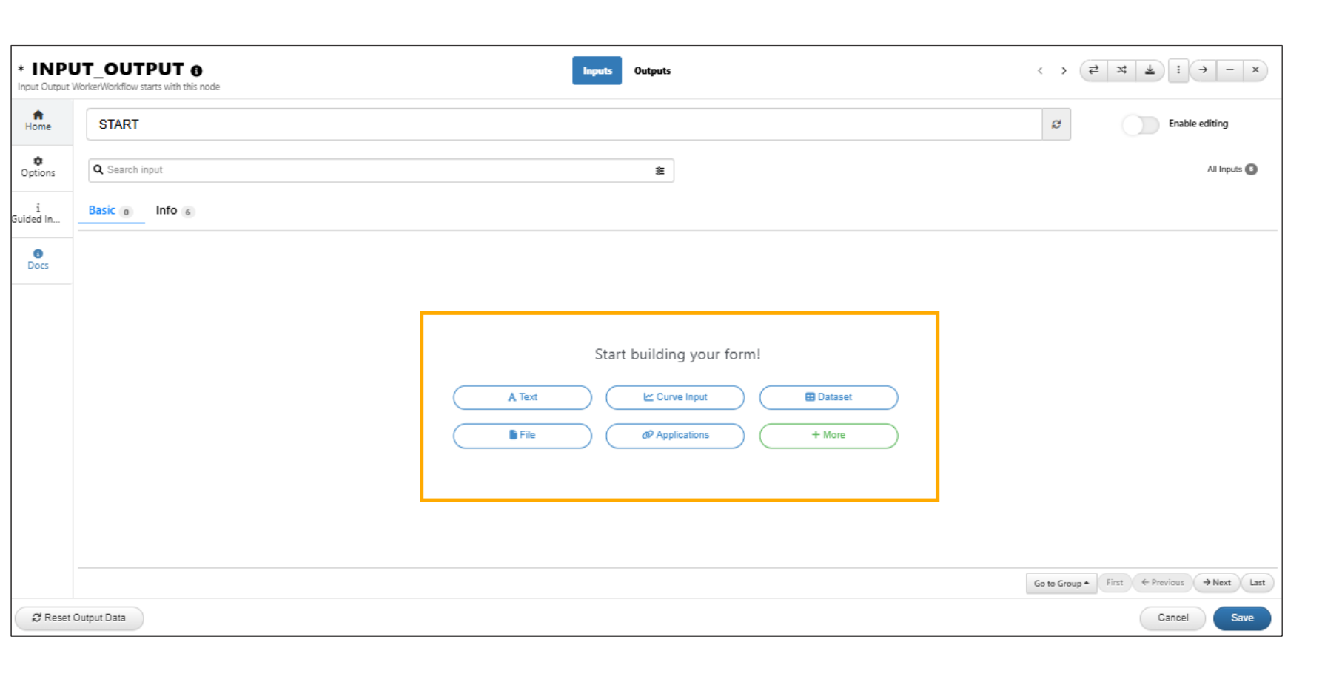This screenshot has width=1342, height=682.
Task: Open the Home sidebar panel
Action: 38,121
